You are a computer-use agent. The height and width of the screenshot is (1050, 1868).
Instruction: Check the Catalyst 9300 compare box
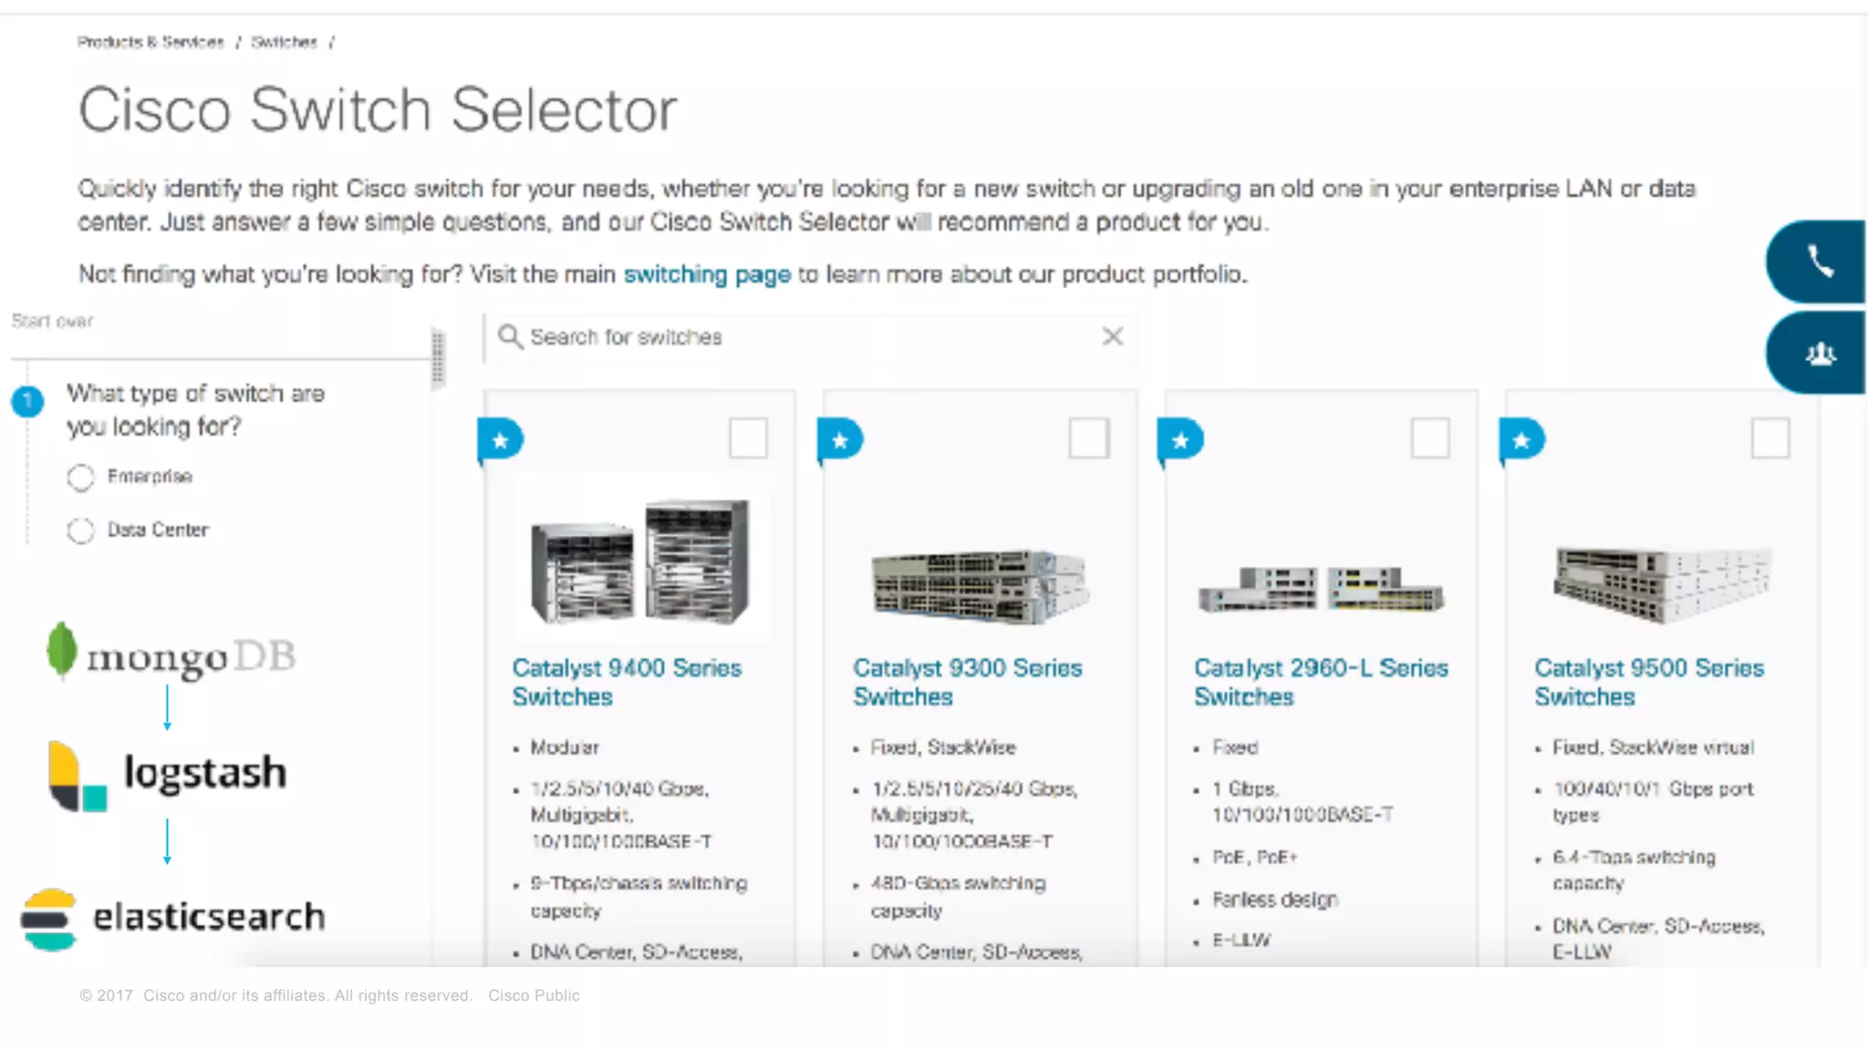pyautogui.click(x=1088, y=438)
